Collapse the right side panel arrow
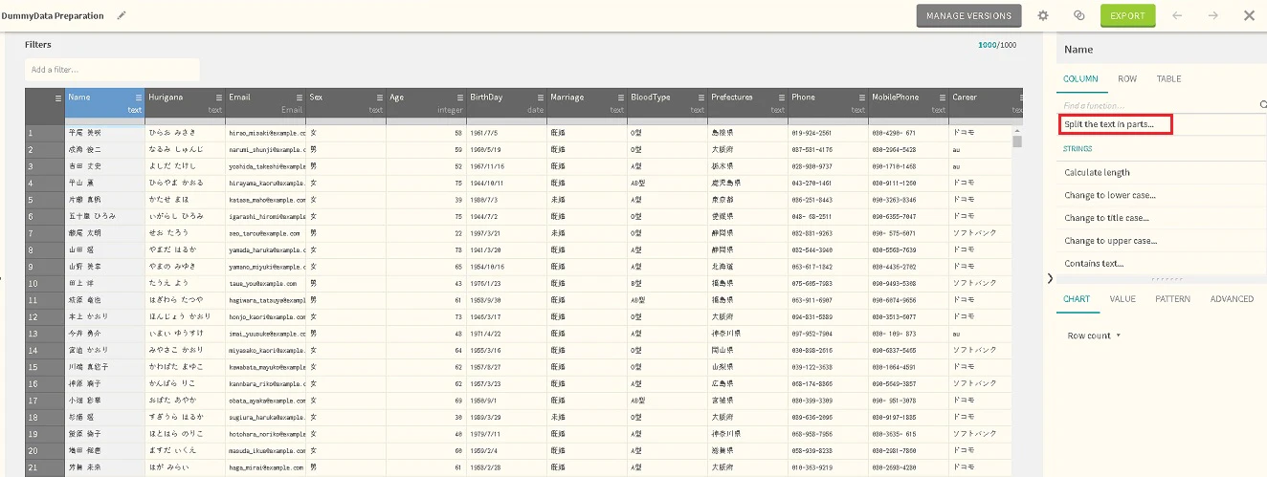This screenshot has height=477, width=1267. [1050, 278]
